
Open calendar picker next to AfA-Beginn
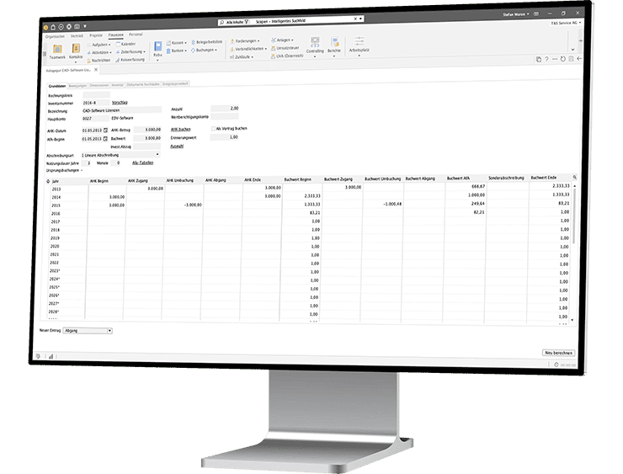(105, 139)
